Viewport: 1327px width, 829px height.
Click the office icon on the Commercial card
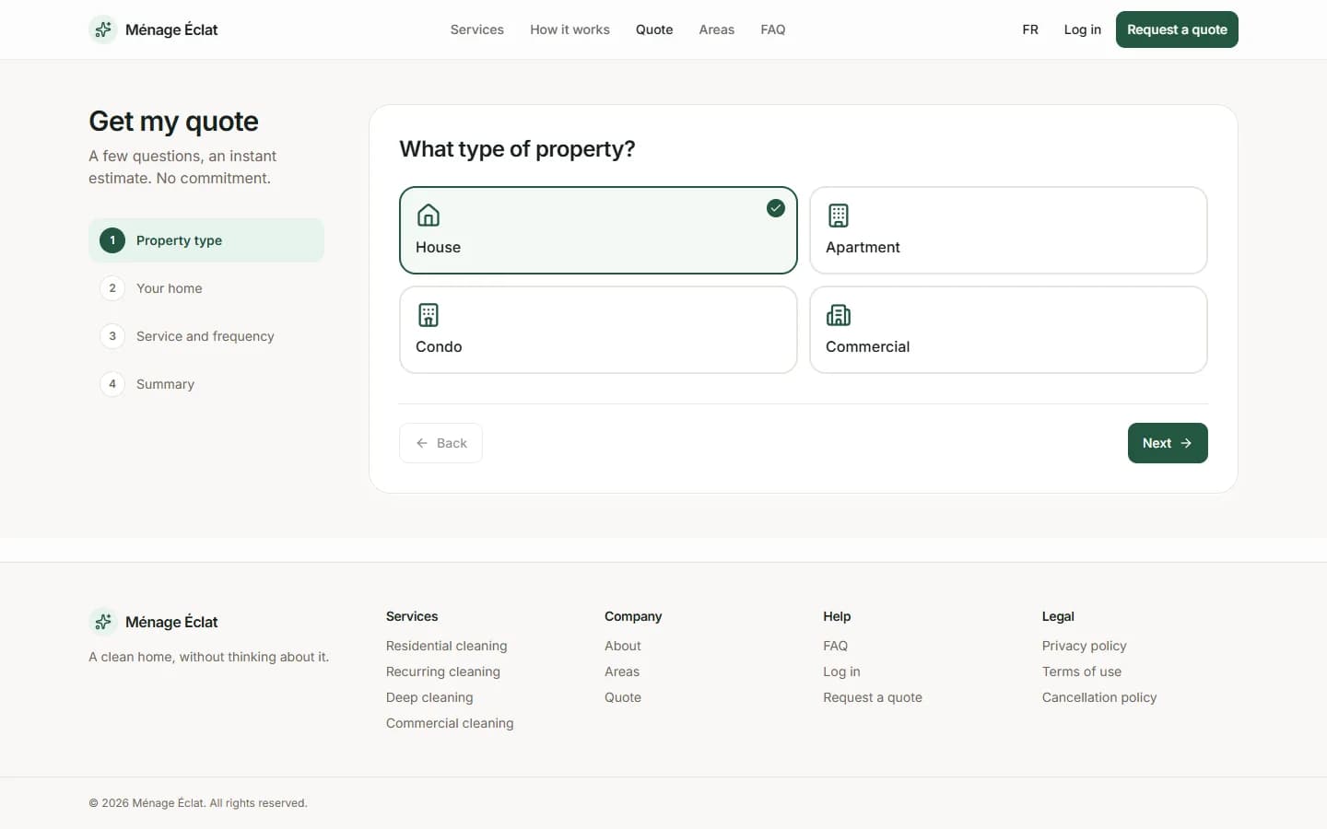[x=839, y=315]
